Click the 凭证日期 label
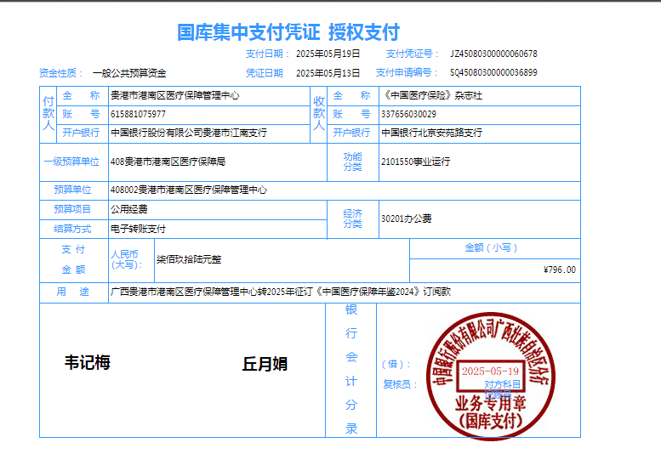Image resolution: width=661 pixels, height=454 pixels. click(x=265, y=73)
